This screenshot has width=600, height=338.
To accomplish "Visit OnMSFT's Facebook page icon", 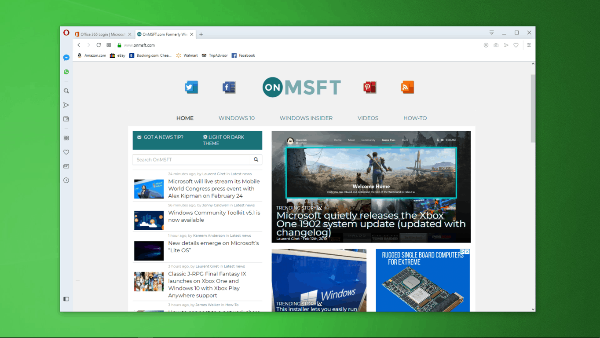I will (x=229, y=87).
